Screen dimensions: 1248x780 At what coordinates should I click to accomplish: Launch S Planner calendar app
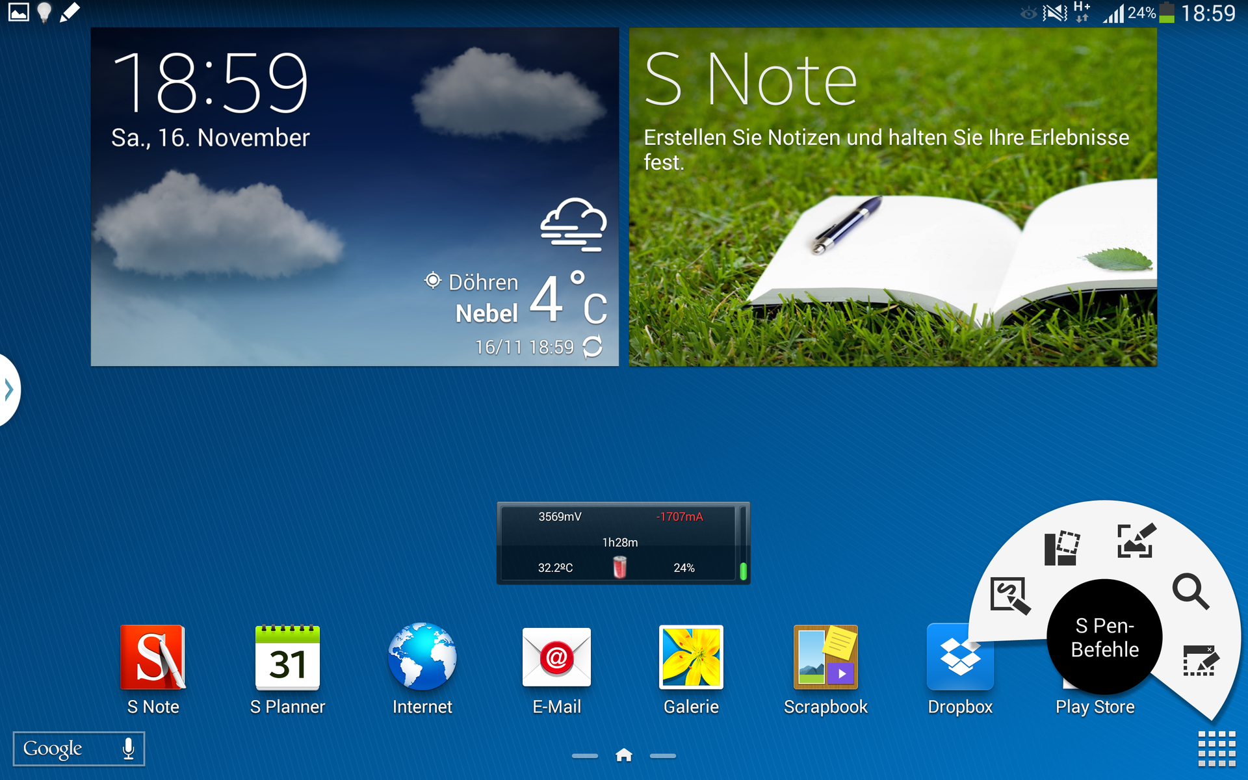[287, 658]
